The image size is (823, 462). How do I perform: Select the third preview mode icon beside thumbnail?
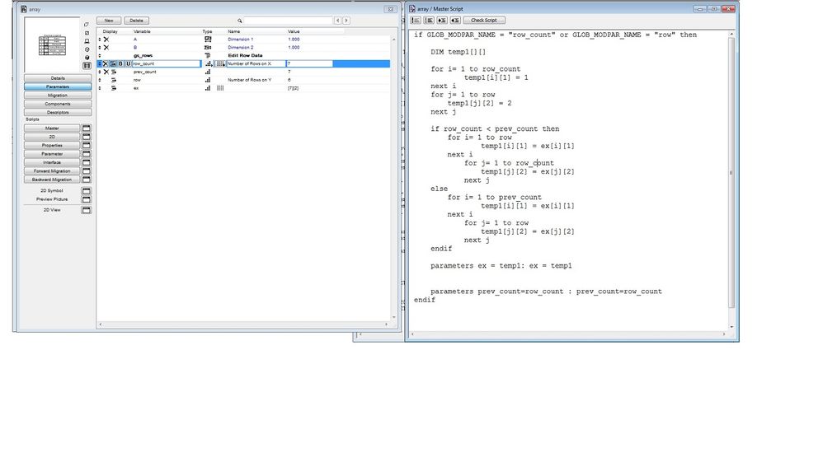pyautogui.click(x=87, y=41)
